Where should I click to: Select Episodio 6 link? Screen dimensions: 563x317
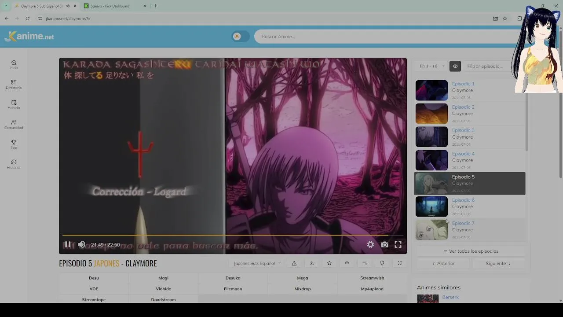click(463, 200)
